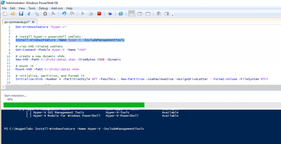Clear the console pane icon
The width and height of the screenshot is (281, 144).
coord(53,14)
